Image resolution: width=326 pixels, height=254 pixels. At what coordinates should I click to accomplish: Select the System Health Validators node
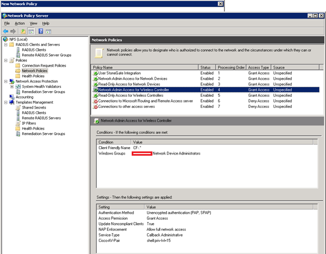click(x=41, y=86)
